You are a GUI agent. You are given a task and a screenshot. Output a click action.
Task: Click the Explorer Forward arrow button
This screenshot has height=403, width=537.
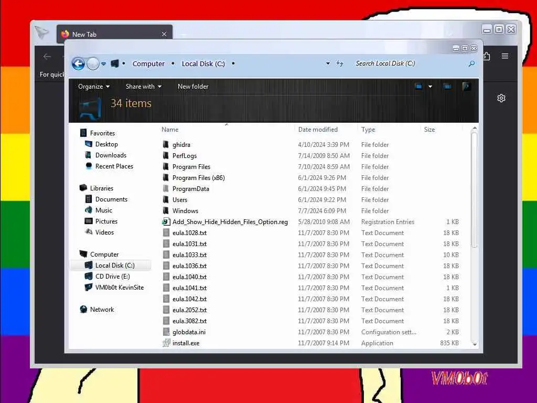point(93,63)
